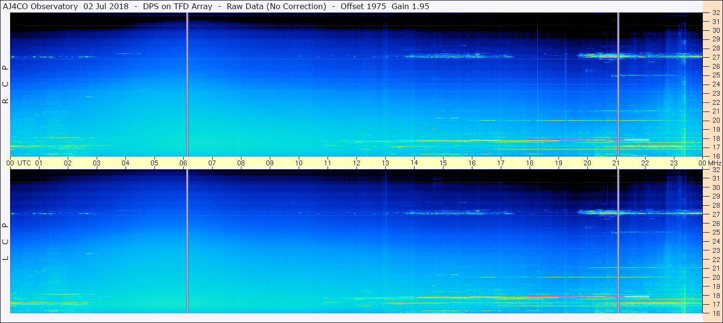The height and width of the screenshot is (323, 723).
Task: Click the 24 MHz tick in the RCP panel
Action: point(716,84)
